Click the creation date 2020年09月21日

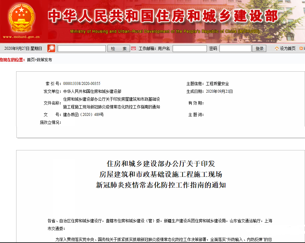pyautogui.click(x=219, y=91)
